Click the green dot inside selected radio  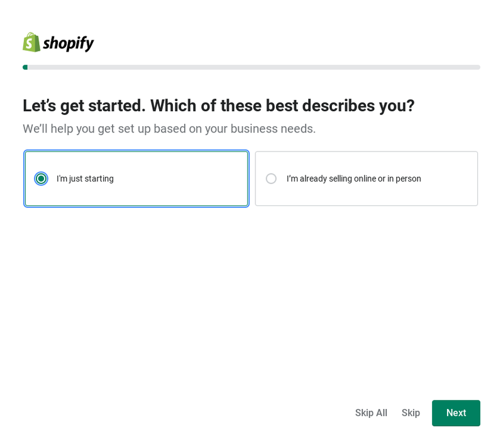(41, 178)
